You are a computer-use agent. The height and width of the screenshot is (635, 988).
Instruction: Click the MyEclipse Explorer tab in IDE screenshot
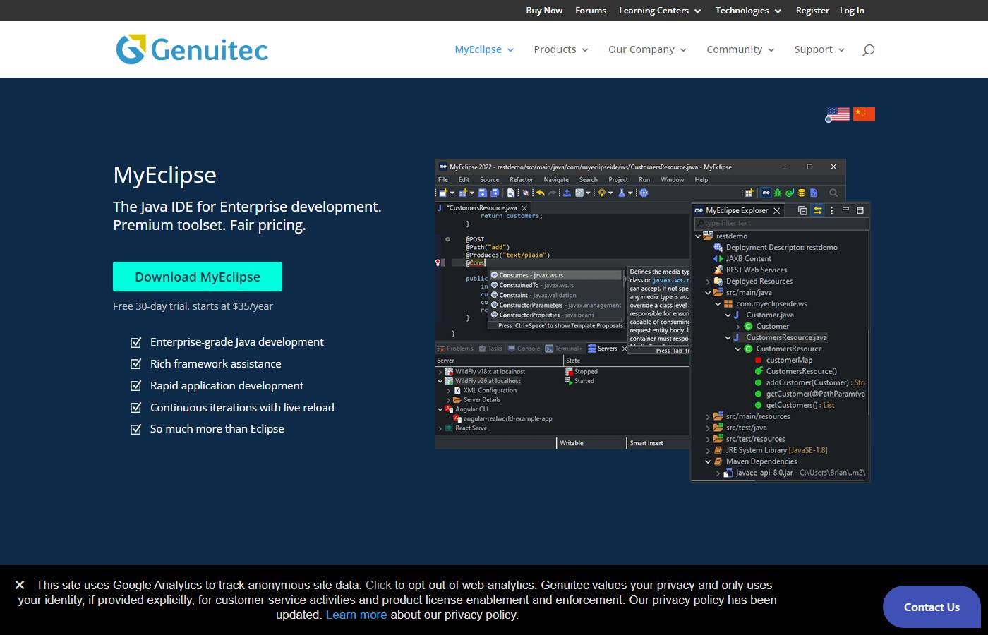tap(737, 210)
